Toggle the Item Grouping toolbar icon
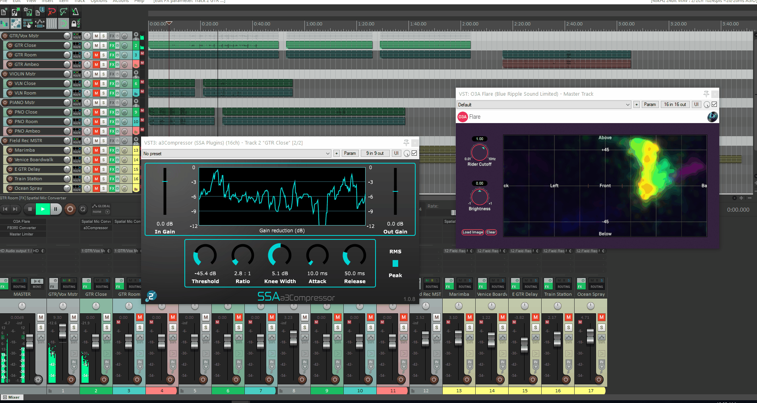The height and width of the screenshot is (403, 757). pos(16,24)
